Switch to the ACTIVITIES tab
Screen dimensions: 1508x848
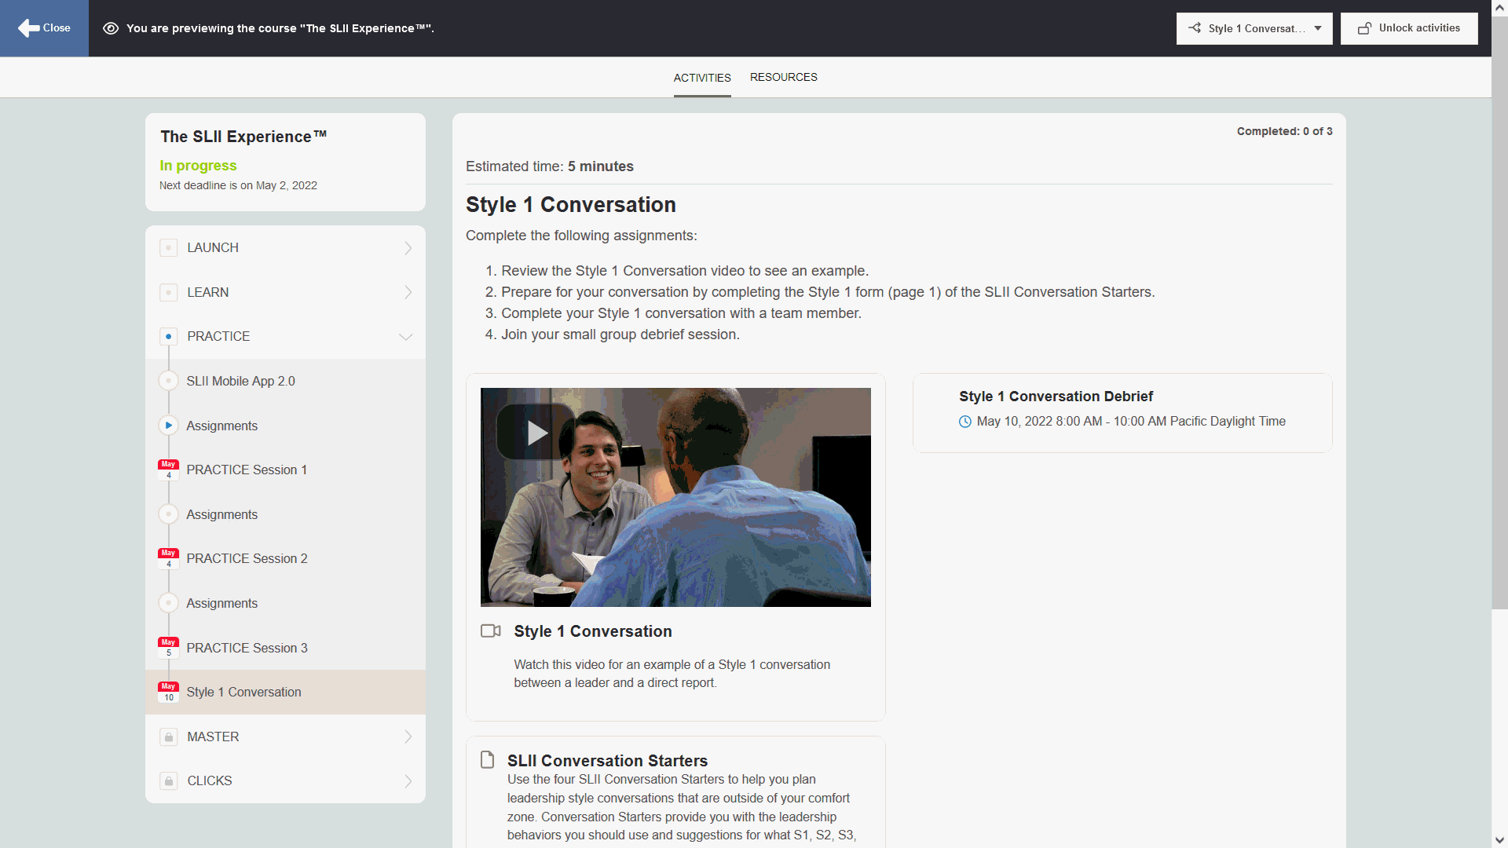pyautogui.click(x=702, y=78)
